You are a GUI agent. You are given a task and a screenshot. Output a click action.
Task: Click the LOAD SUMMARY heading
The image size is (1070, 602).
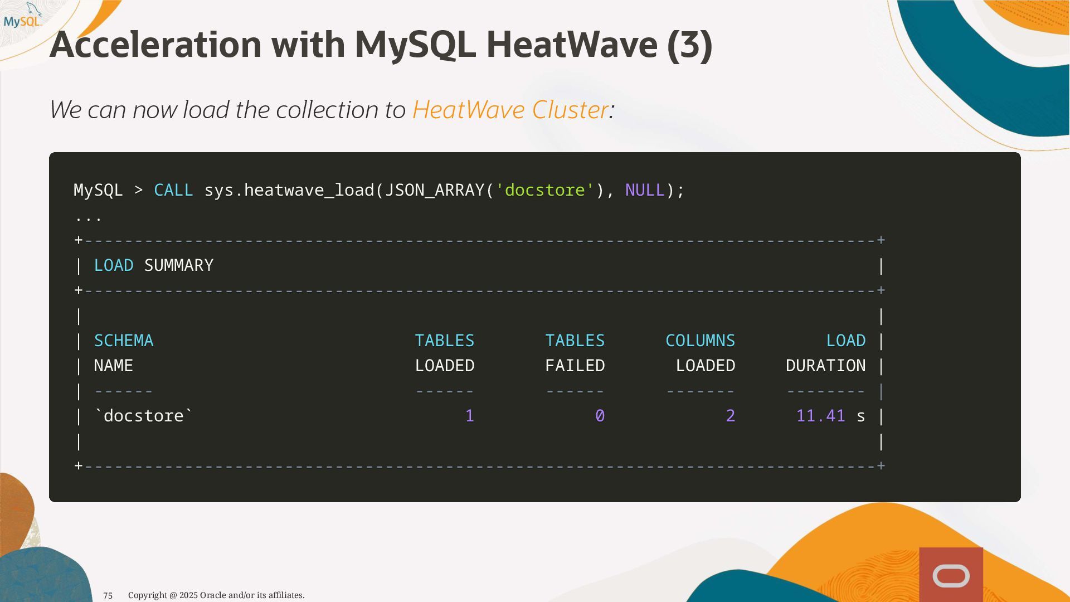click(x=154, y=265)
